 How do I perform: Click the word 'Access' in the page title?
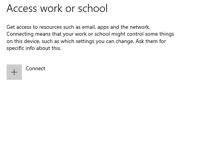point(22,8)
